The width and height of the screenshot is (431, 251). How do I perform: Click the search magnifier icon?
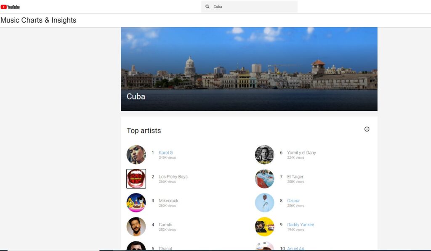(208, 7)
